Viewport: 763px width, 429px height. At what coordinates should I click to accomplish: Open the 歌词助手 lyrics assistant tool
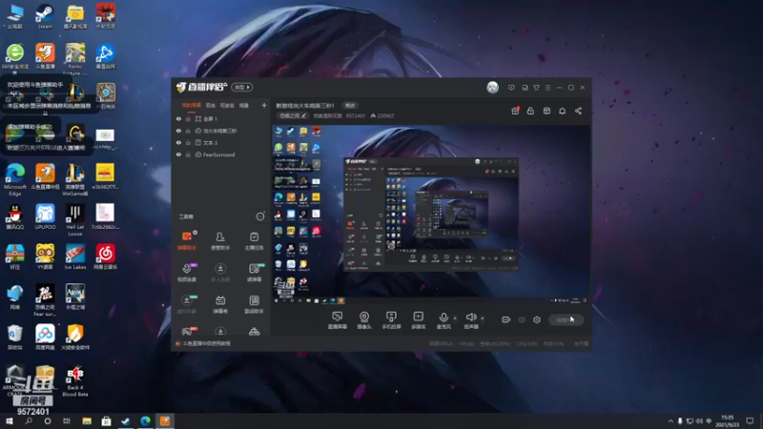(x=254, y=304)
